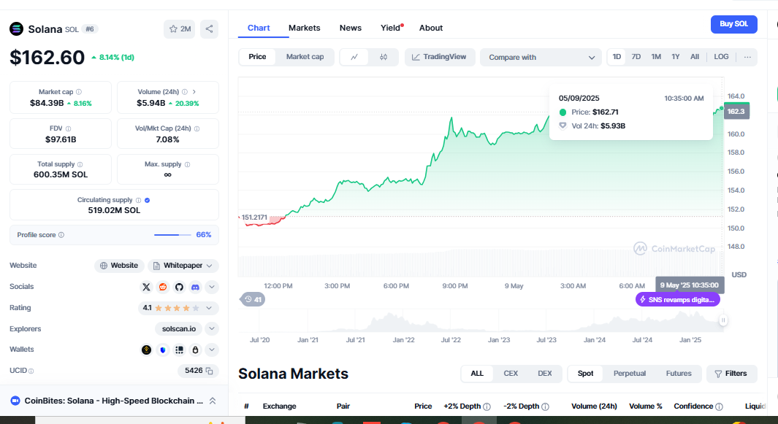Switch to line chart view icon
The height and width of the screenshot is (424, 778).
[354, 57]
